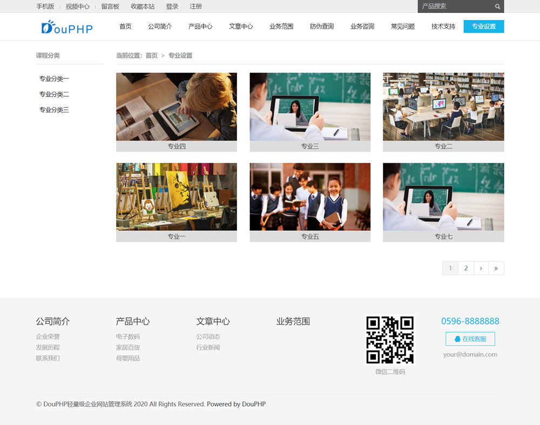Open the 专业七 thumbnail image
The image size is (540, 425).
coord(443,197)
